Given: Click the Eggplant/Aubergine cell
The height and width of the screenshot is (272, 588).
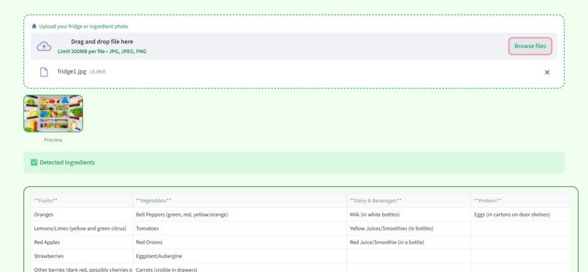Looking at the screenshot, I should (239, 256).
